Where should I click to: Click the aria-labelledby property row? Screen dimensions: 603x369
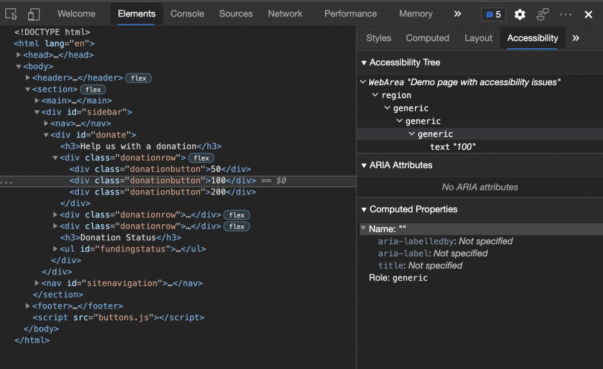pyautogui.click(x=445, y=241)
